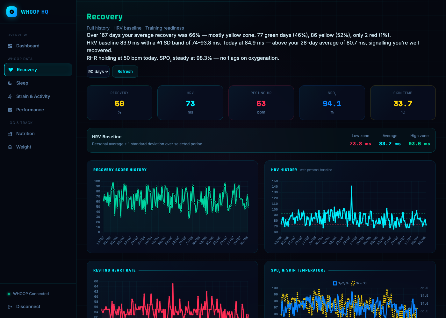Viewport: 446px width, 318px height.
Task: Click the SpO2 & Skin Temperature title
Action: (299, 270)
